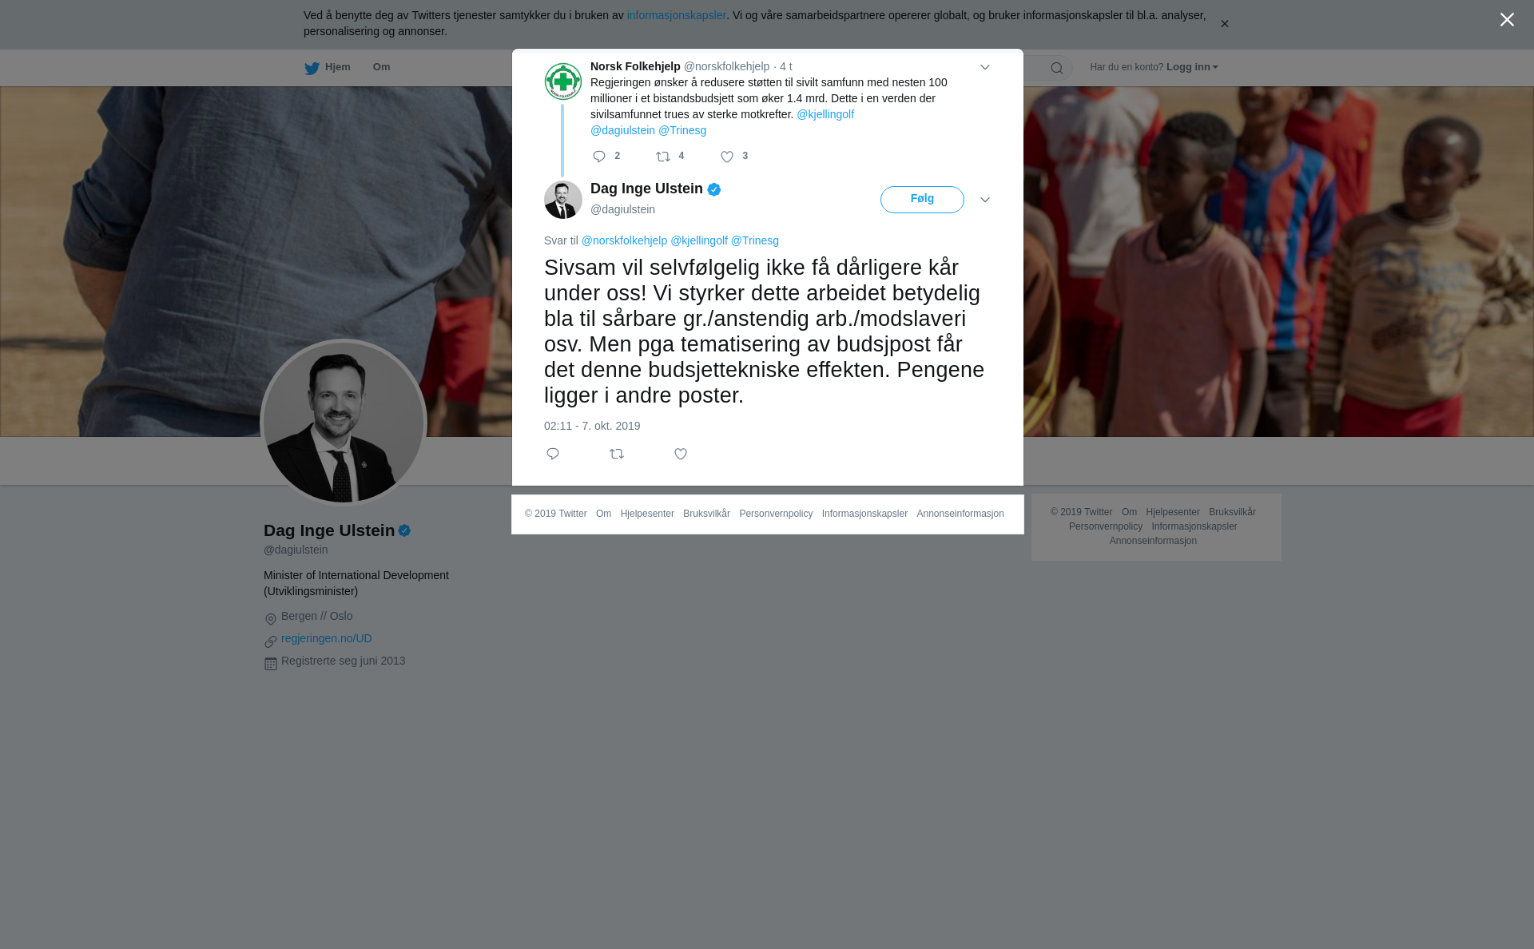Follow Dag Inge Ulstein with Følg button
The width and height of the screenshot is (1534, 949).
pos(922,200)
